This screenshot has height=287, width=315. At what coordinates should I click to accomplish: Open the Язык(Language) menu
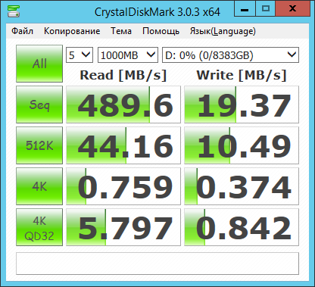pyautogui.click(x=223, y=31)
